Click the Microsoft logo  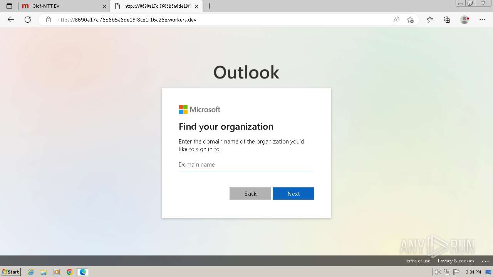200,110
